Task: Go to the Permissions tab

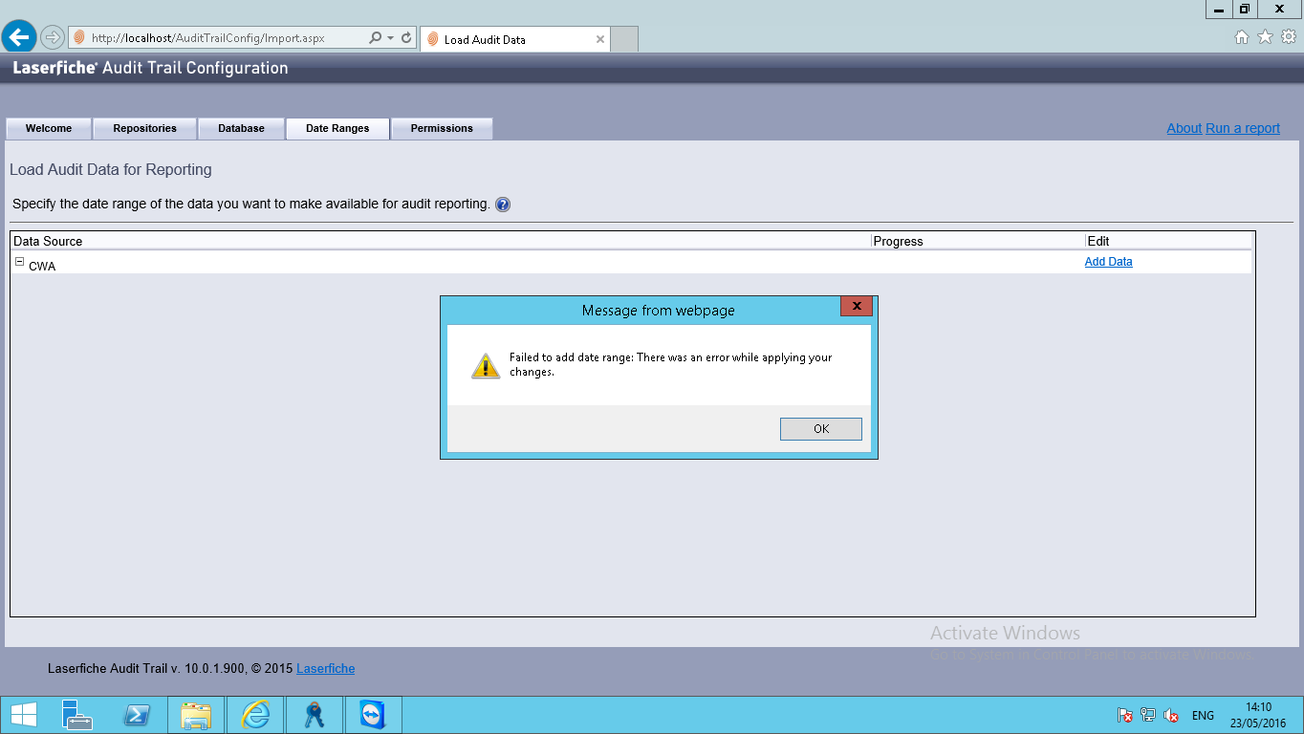Action: click(x=442, y=128)
